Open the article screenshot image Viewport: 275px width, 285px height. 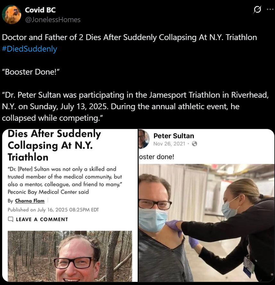(70, 205)
